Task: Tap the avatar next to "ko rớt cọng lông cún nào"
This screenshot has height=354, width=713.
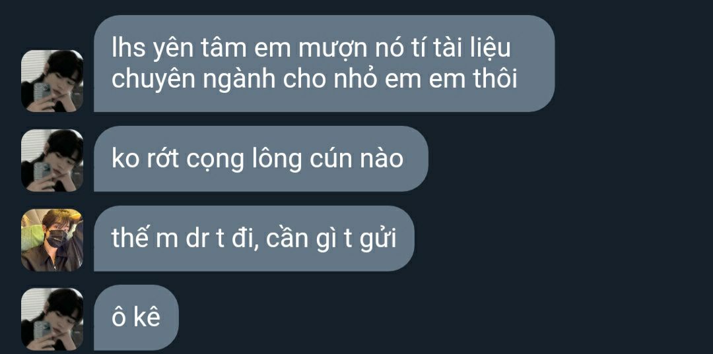Action: (52, 160)
